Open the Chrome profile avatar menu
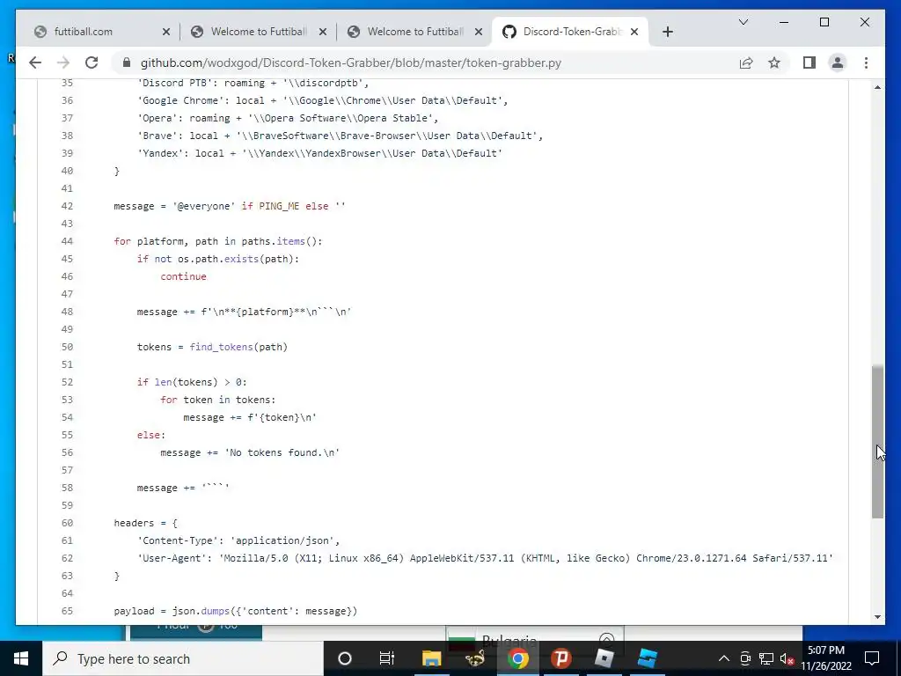The width and height of the screenshot is (901, 676). point(838,62)
